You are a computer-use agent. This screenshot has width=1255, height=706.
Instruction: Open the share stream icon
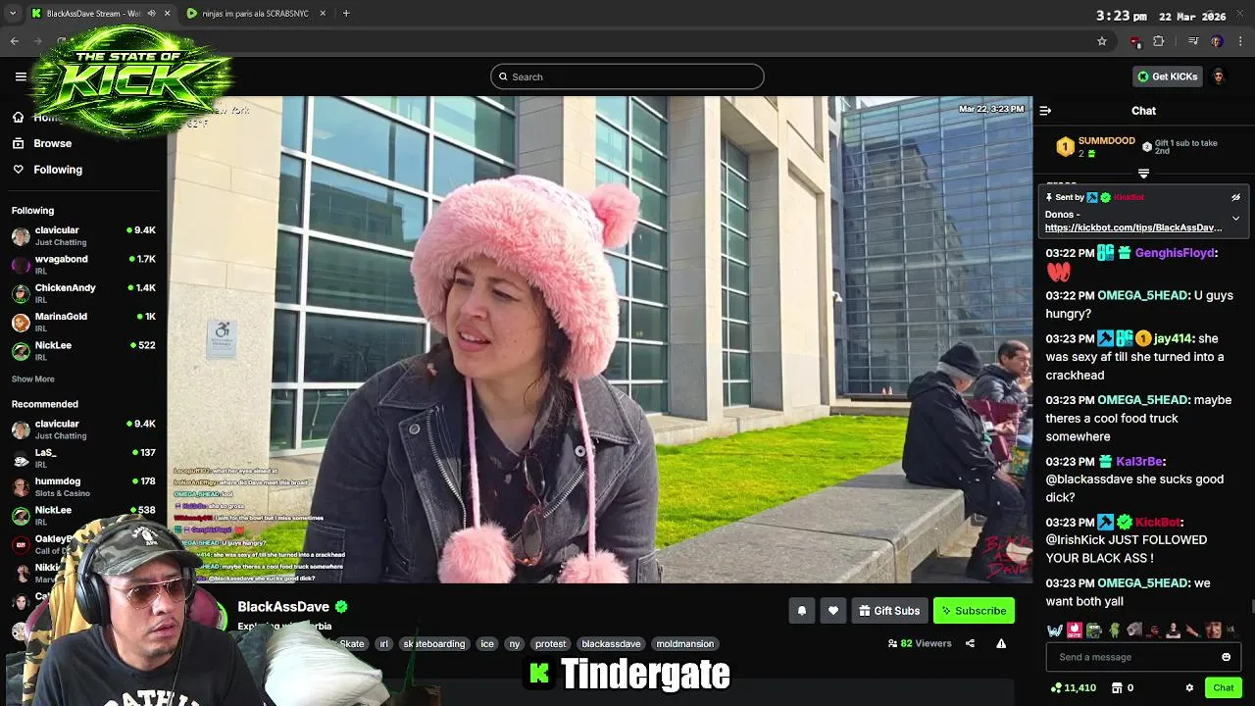[x=970, y=643]
